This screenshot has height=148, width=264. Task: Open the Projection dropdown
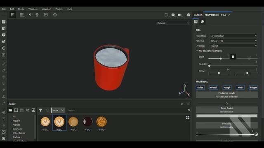point(233,36)
